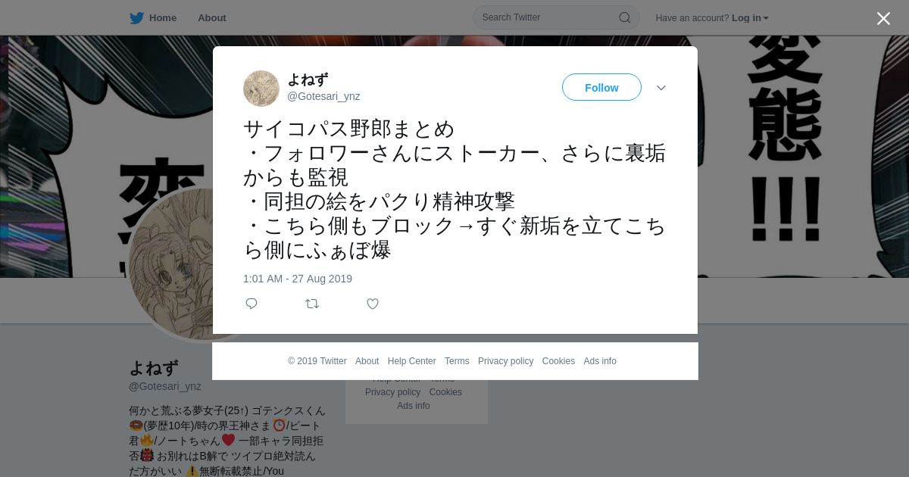Open the @Gotesari_ynz handle in the tweet
This screenshot has width=909, height=477.
coord(323,96)
